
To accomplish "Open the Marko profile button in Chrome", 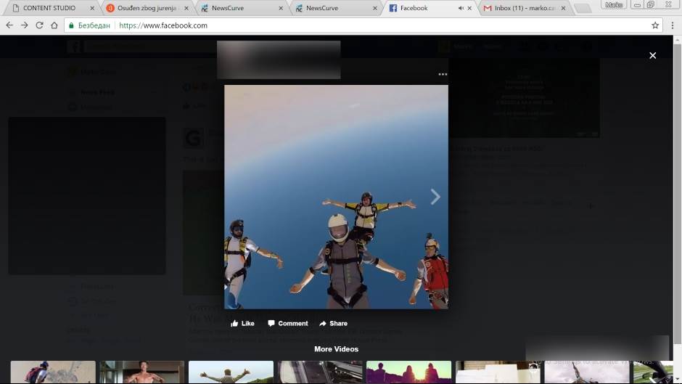I will [614, 4].
